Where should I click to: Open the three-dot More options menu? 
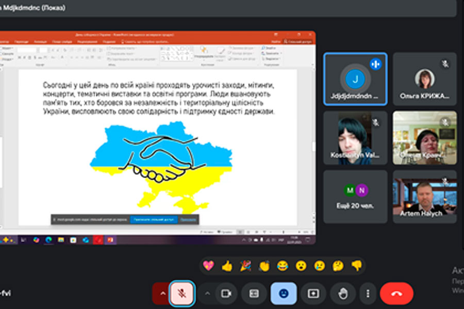pyautogui.click(x=368, y=294)
